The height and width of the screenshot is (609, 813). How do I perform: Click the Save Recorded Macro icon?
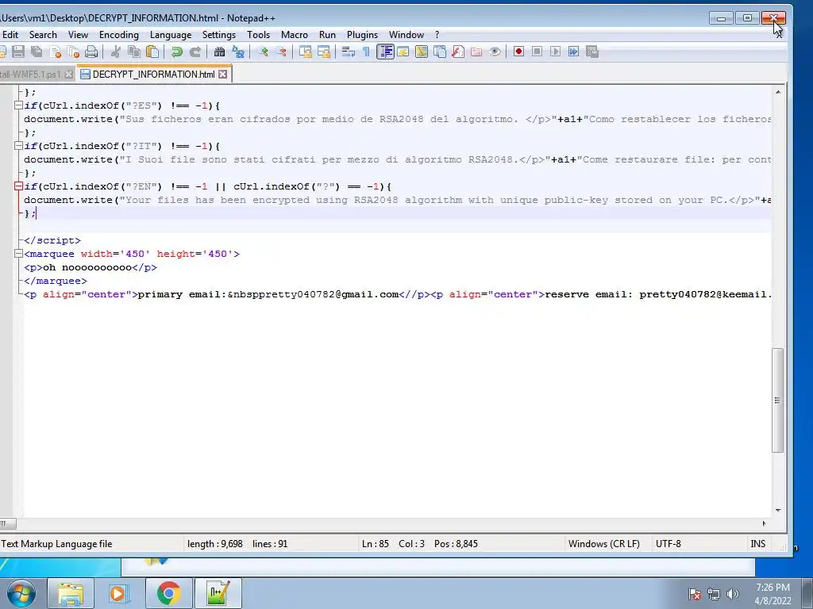click(x=591, y=52)
